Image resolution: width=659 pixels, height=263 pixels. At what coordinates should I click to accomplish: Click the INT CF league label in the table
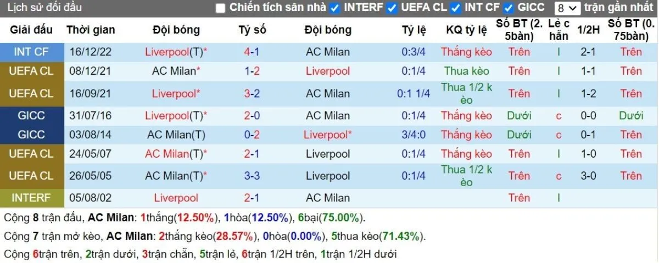(31, 52)
